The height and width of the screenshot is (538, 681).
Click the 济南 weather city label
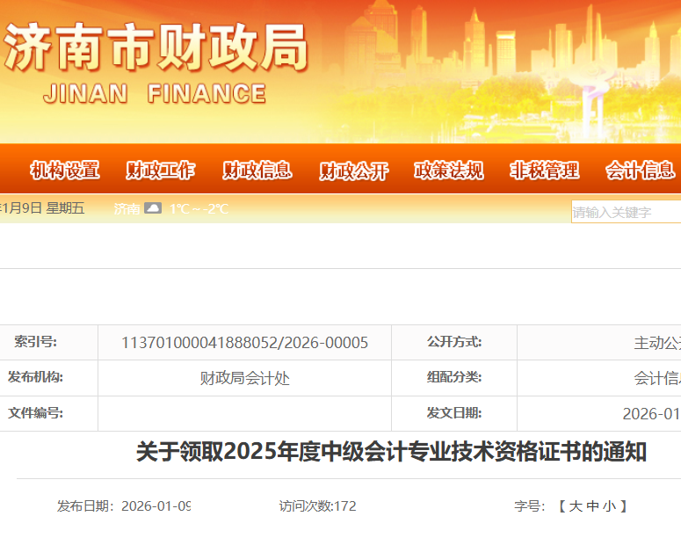(127, 209)
